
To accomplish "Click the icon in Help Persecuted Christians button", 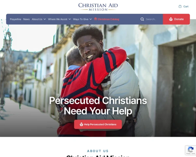I will [81, 124].
